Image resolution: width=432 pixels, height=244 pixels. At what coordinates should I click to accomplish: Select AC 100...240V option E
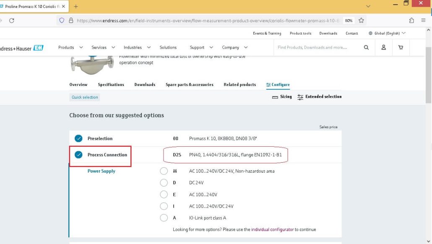(x=164, y=195)
